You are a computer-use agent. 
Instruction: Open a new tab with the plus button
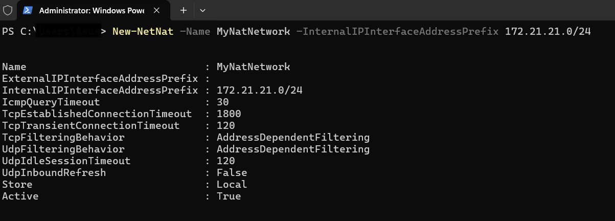(x=184, y=10)
